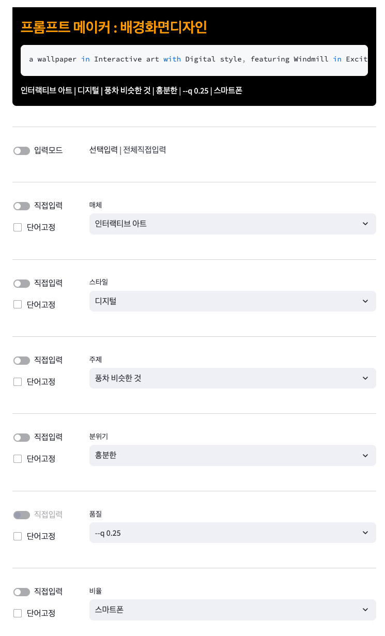
Task: Enable 직접입력 toggle for 매체
Action: [x=22, y=206]
